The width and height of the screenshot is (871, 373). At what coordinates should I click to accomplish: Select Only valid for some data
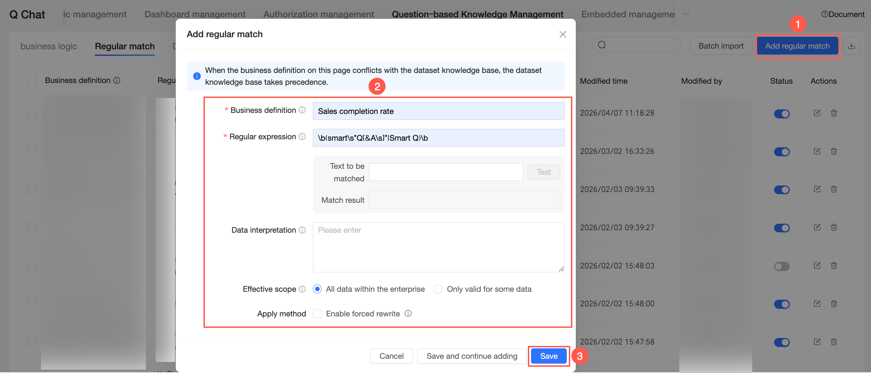438,289
